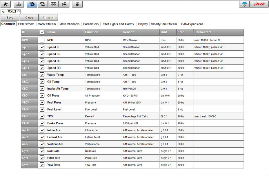Click the Freq column header
Screen dimensions: 269x176
click(185, 32)
